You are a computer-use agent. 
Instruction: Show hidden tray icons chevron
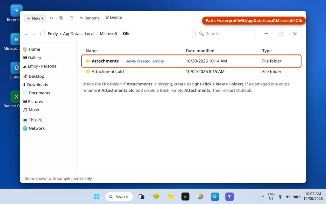(x=263, y=196)
